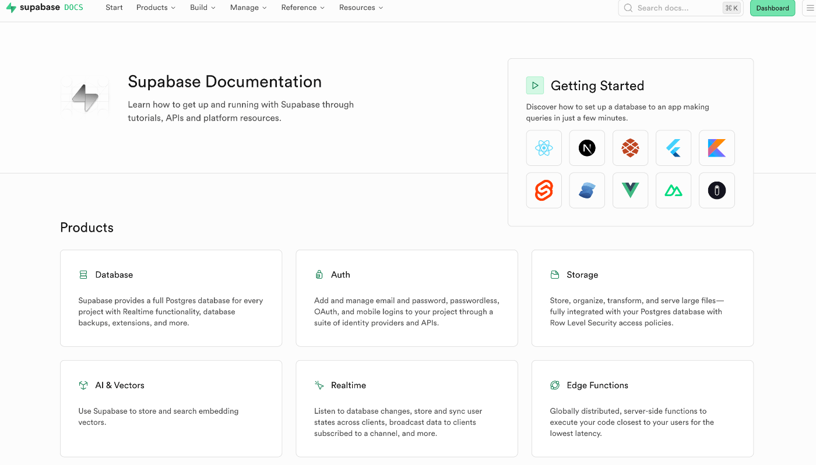Viewport: 816px width, 465px height.
Task: Open the Next.js quickstart icon
Action: (x=587, y=148)
